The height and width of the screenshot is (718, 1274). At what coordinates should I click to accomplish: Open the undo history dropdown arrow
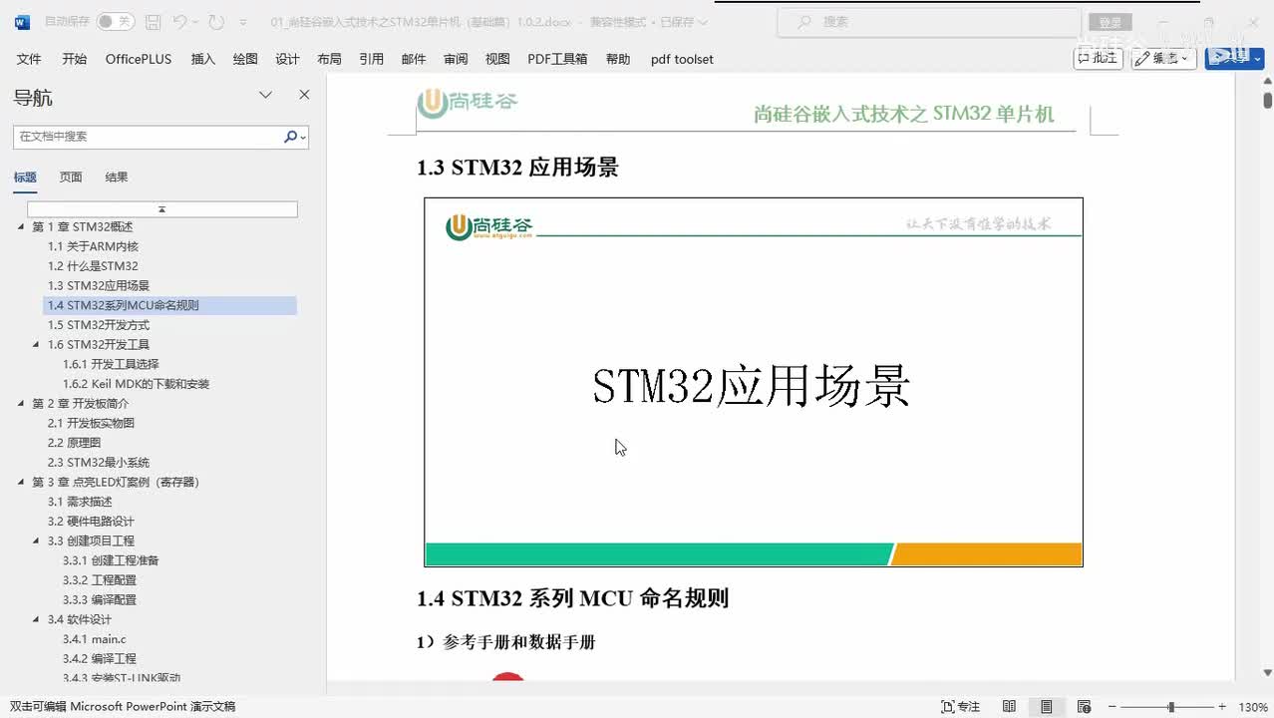[196, 22]
